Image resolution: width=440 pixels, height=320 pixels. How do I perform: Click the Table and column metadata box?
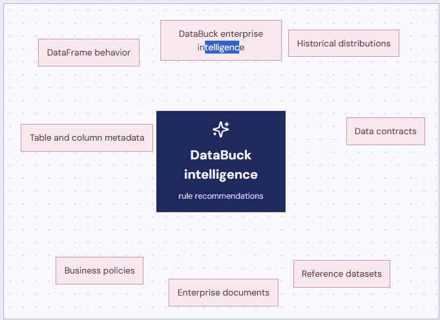[87, 138]
